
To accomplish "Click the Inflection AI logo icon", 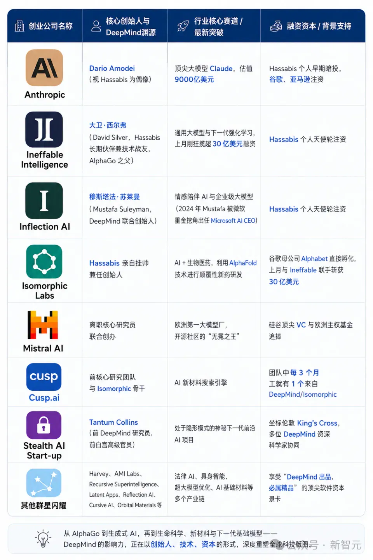I will coord(44,201).
